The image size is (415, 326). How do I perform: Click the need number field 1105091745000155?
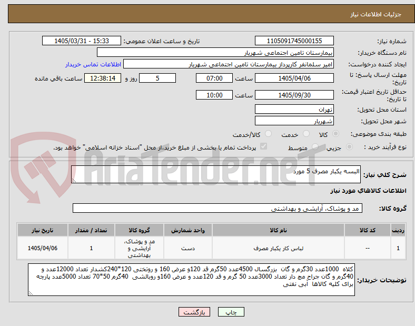pyautogui.click(x=294, y=41)
